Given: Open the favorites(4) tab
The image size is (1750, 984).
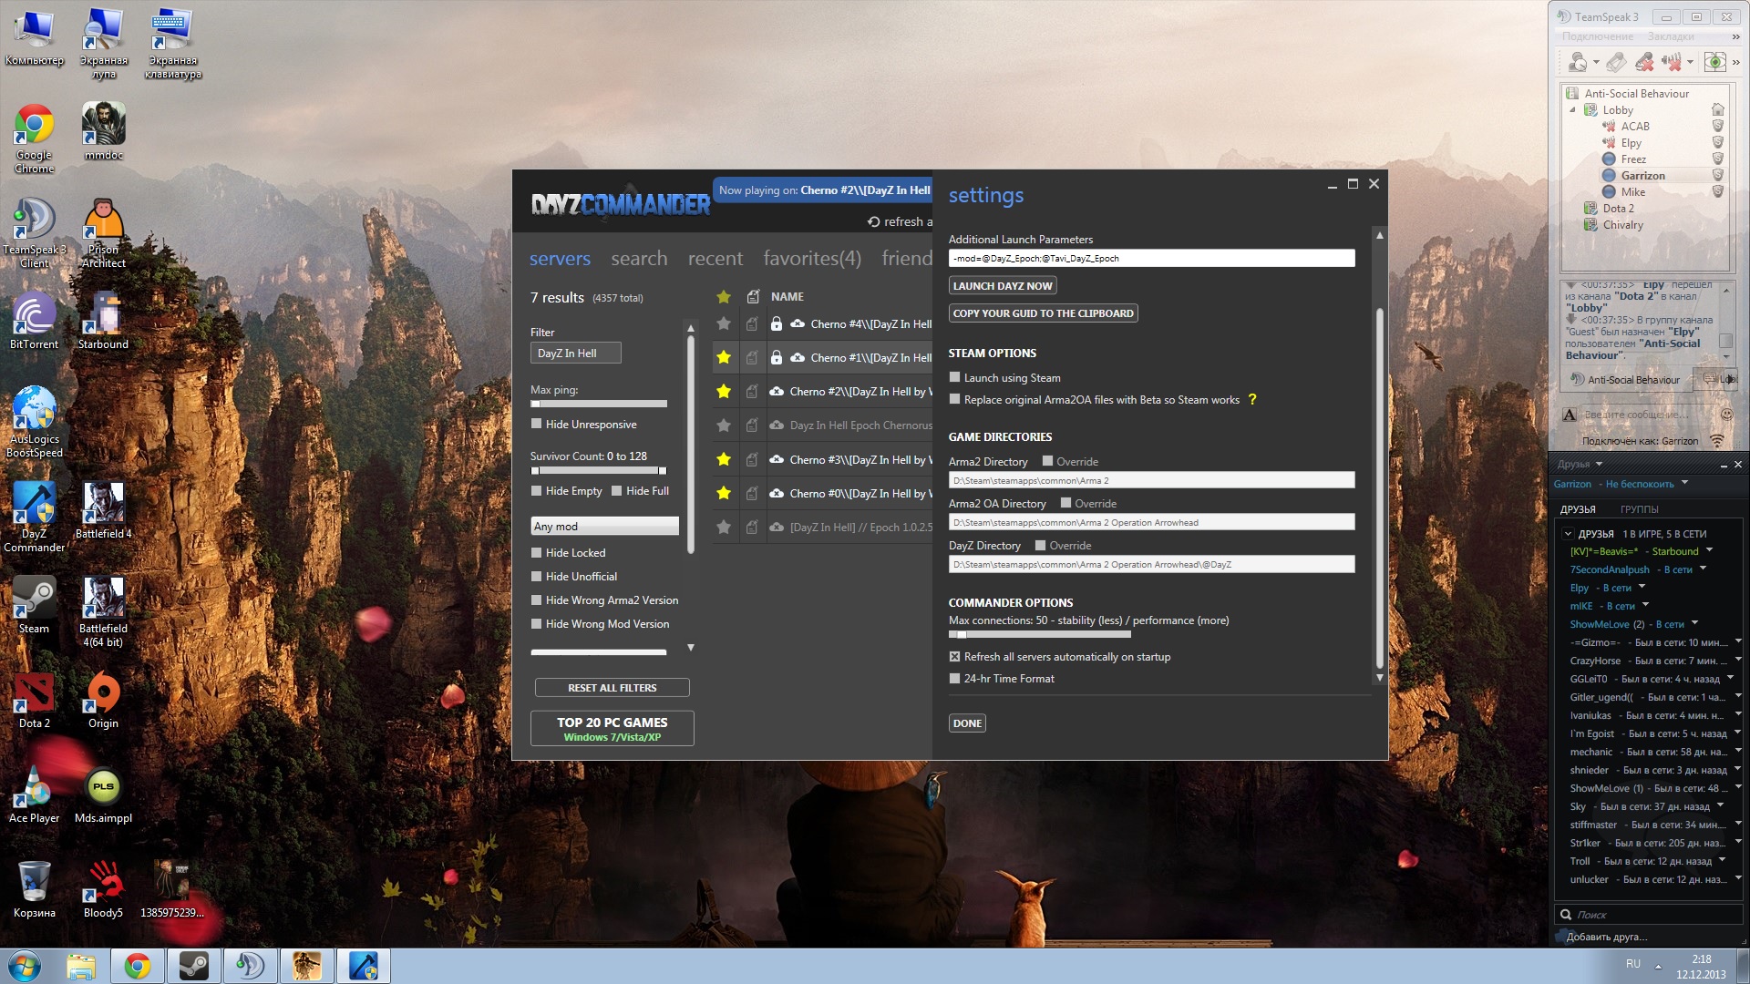Looking at the screenshot, I should (812, 259).
